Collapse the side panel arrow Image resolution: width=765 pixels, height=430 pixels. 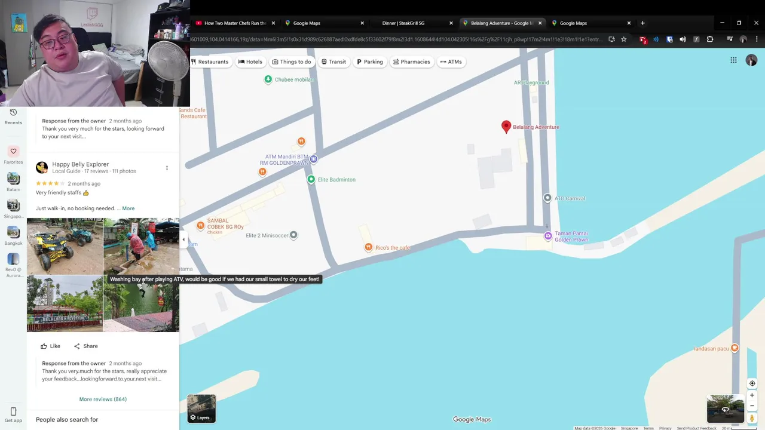tap(183, 239)
